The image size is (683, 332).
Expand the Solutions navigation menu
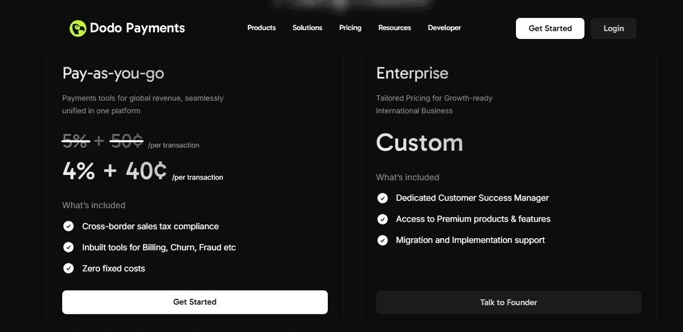[307, 28]
